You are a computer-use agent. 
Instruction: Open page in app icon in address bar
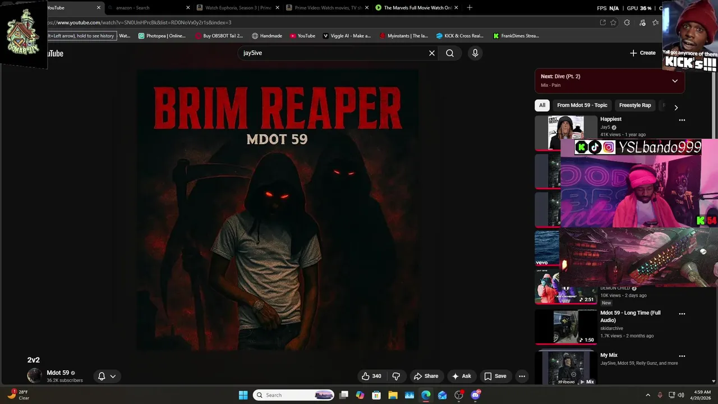(x=602, y=22)
